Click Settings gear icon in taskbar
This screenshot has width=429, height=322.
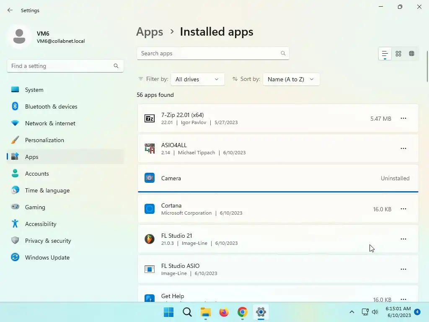(x=261, y=312)
